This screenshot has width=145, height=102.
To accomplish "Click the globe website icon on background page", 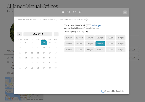I will point(8,73).
